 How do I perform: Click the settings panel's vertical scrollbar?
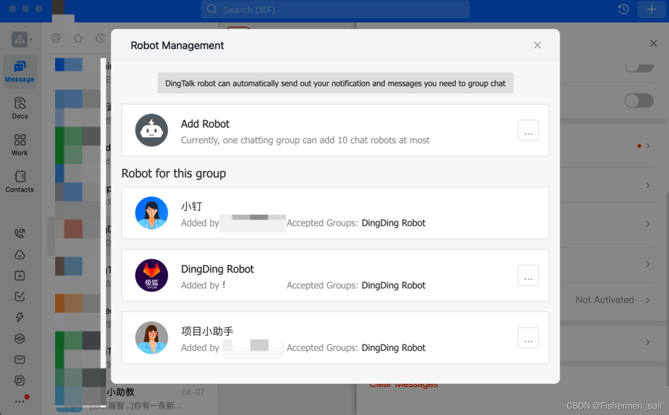click(667, 289)
